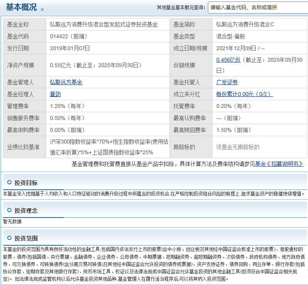
Task: Click the 销售服务费率 label cell
Action: [x=25, y=118]
